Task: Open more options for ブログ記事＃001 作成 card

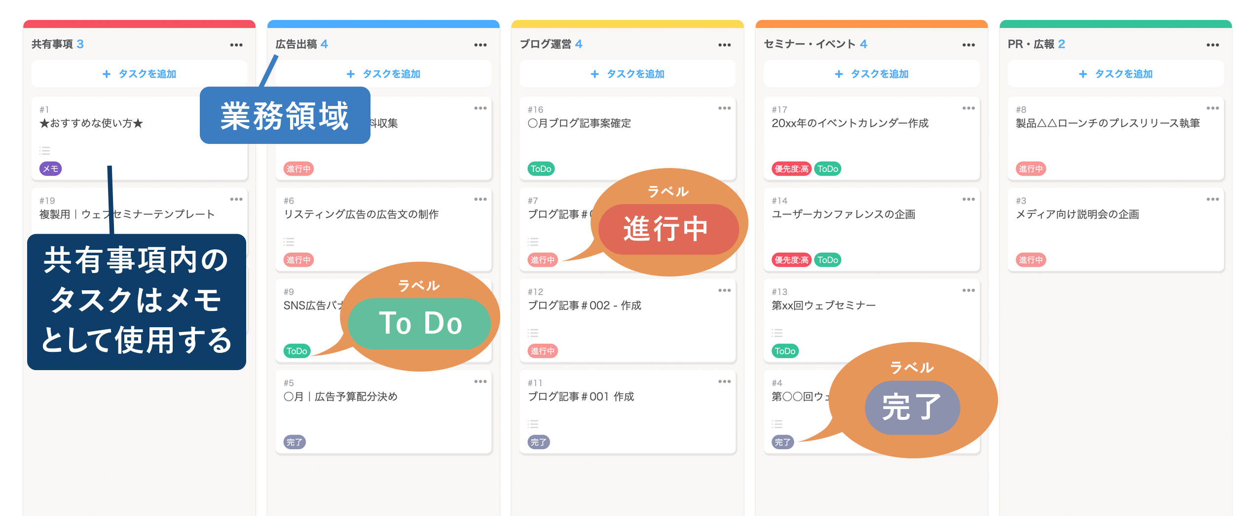Action: [x=725, y=382]
